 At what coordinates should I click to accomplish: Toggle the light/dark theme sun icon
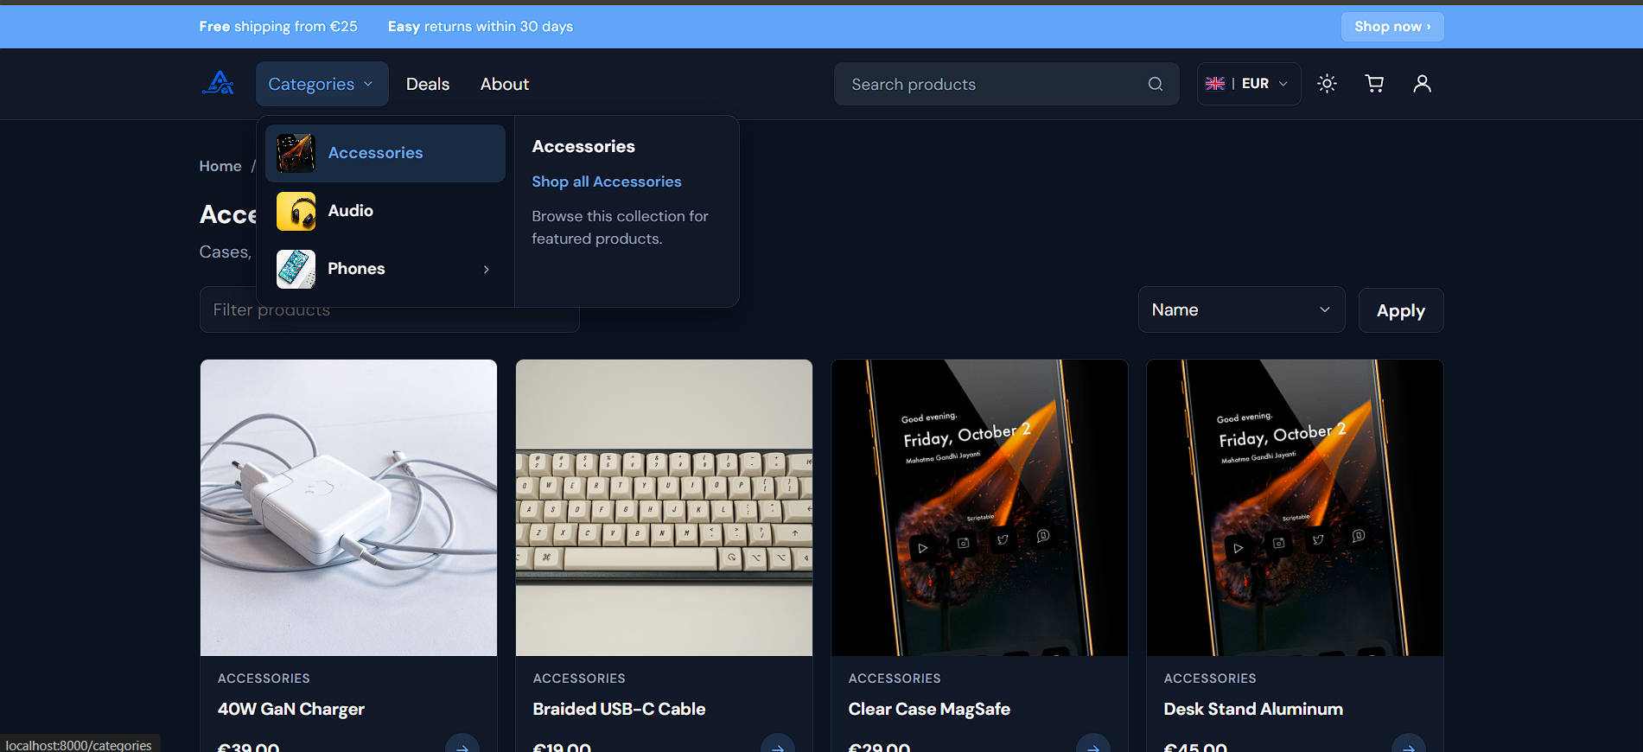point(1327,84)
